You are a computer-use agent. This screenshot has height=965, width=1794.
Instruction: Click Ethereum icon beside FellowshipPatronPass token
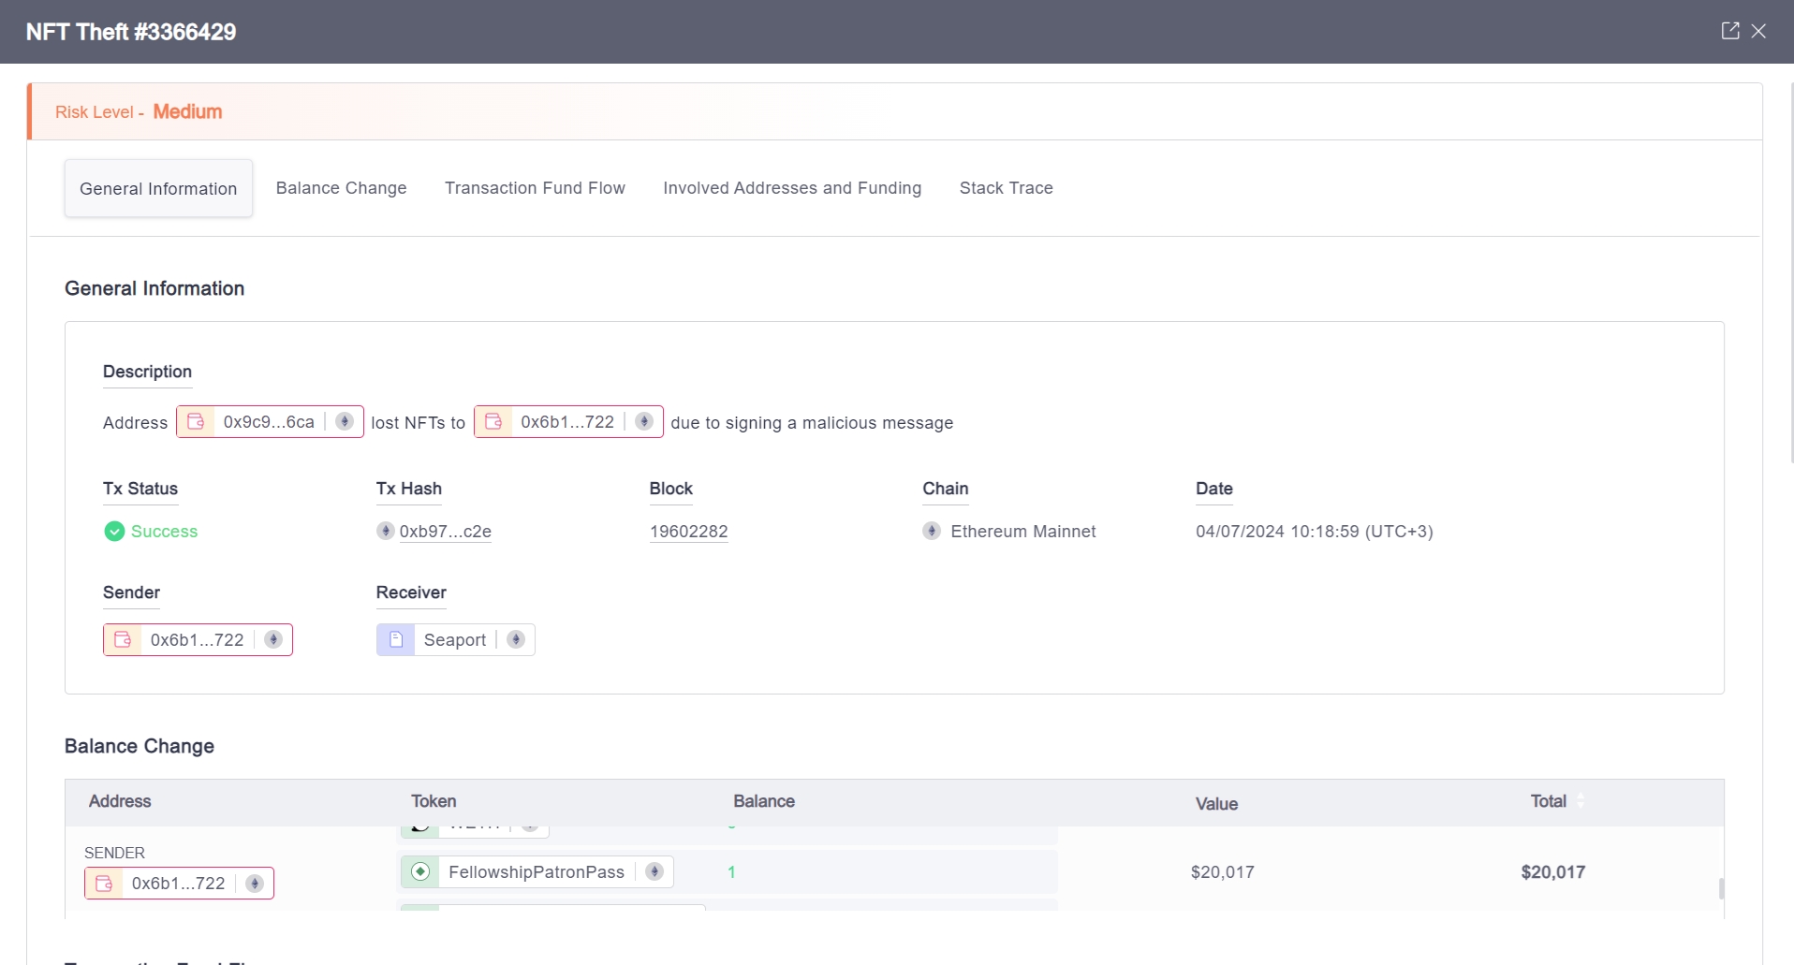pos(654,871)
